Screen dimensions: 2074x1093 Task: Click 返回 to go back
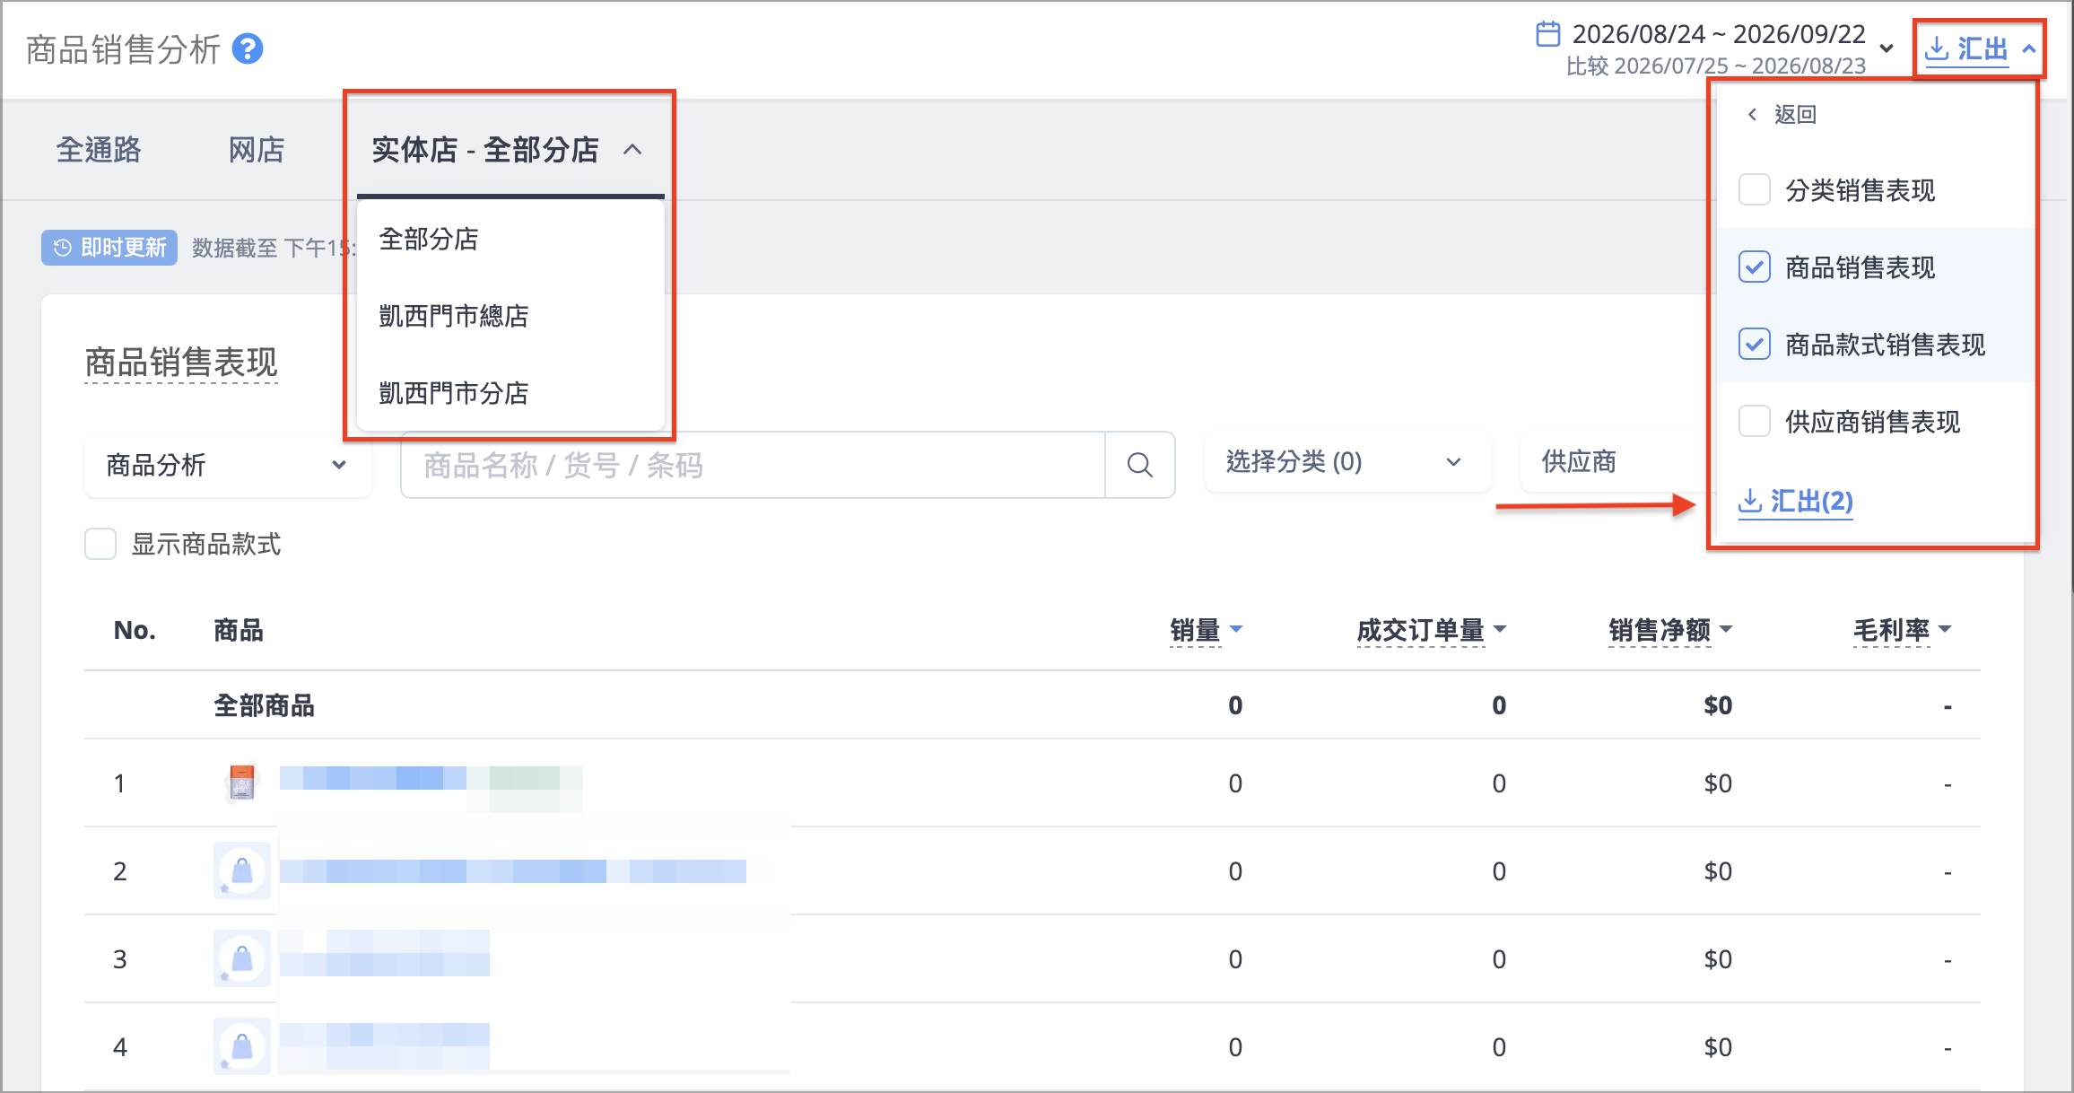tap(1795, 114)
